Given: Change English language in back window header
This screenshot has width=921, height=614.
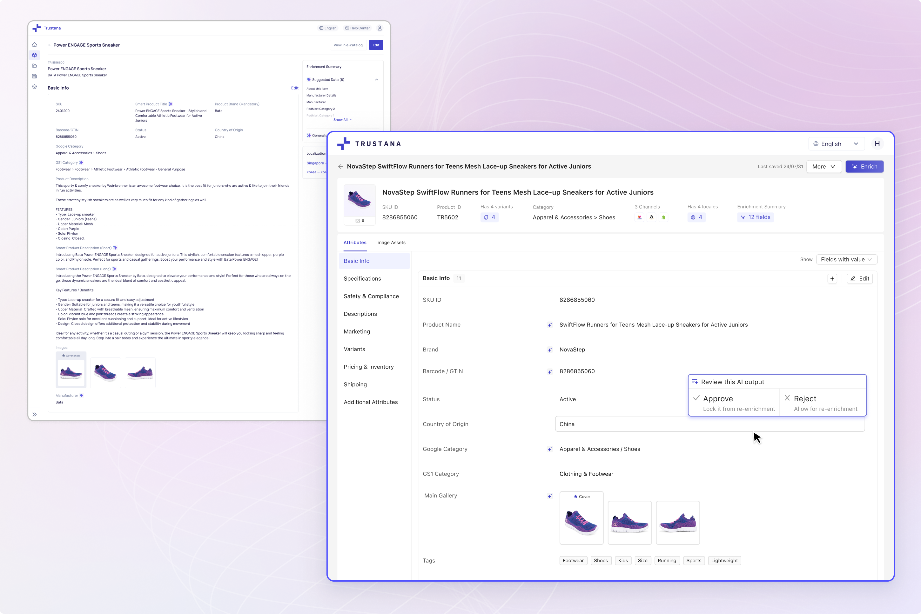Looking at the screenshot, I should tap(328, 28).
